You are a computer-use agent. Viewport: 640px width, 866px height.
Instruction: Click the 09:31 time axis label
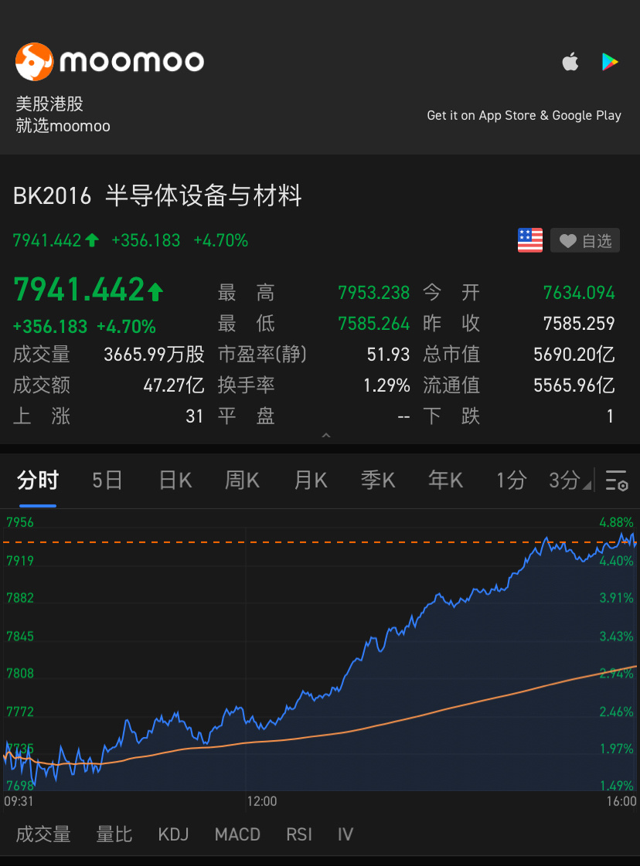[19, 801]
